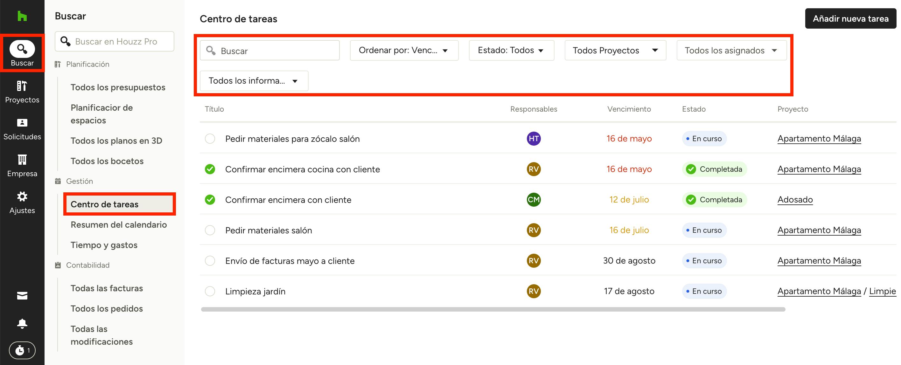901x365 pixels.
Task: Click the horizontal scrollbar under the task table
Action: click(493, 309)
